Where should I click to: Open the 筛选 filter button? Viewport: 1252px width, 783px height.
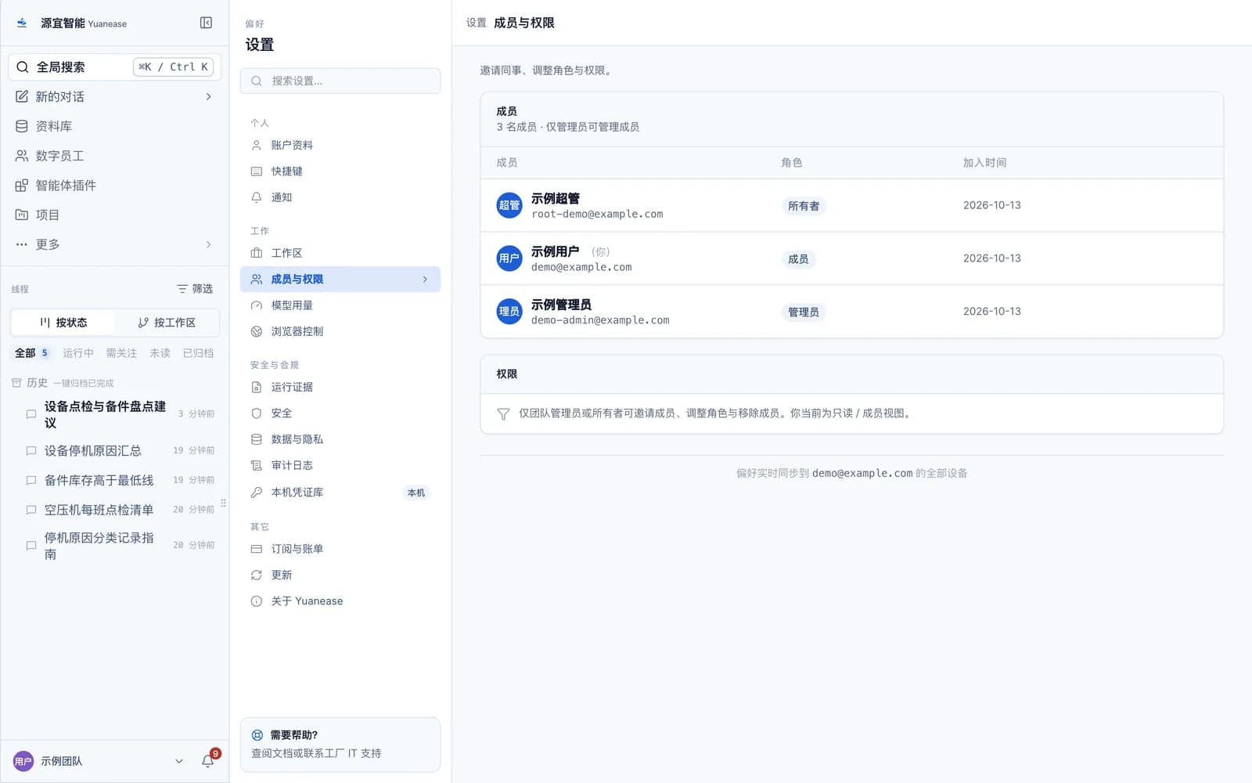click(195, 289)
